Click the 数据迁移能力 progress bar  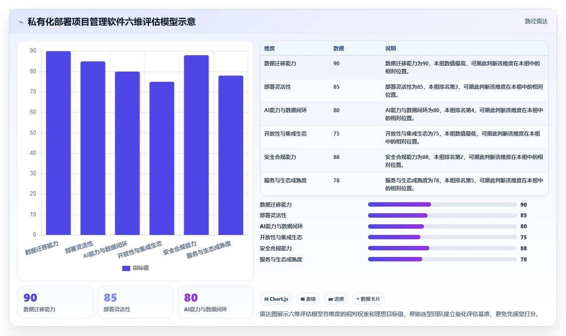pyautogui.click(x=442, y=204)
